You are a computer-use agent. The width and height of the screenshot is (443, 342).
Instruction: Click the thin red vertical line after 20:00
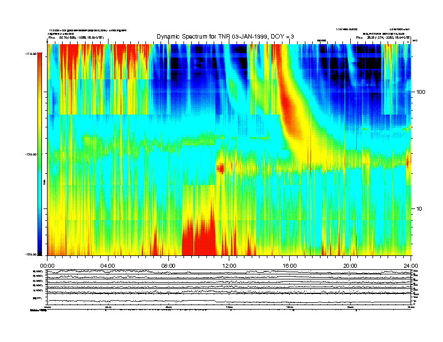(x=356, y=97)
